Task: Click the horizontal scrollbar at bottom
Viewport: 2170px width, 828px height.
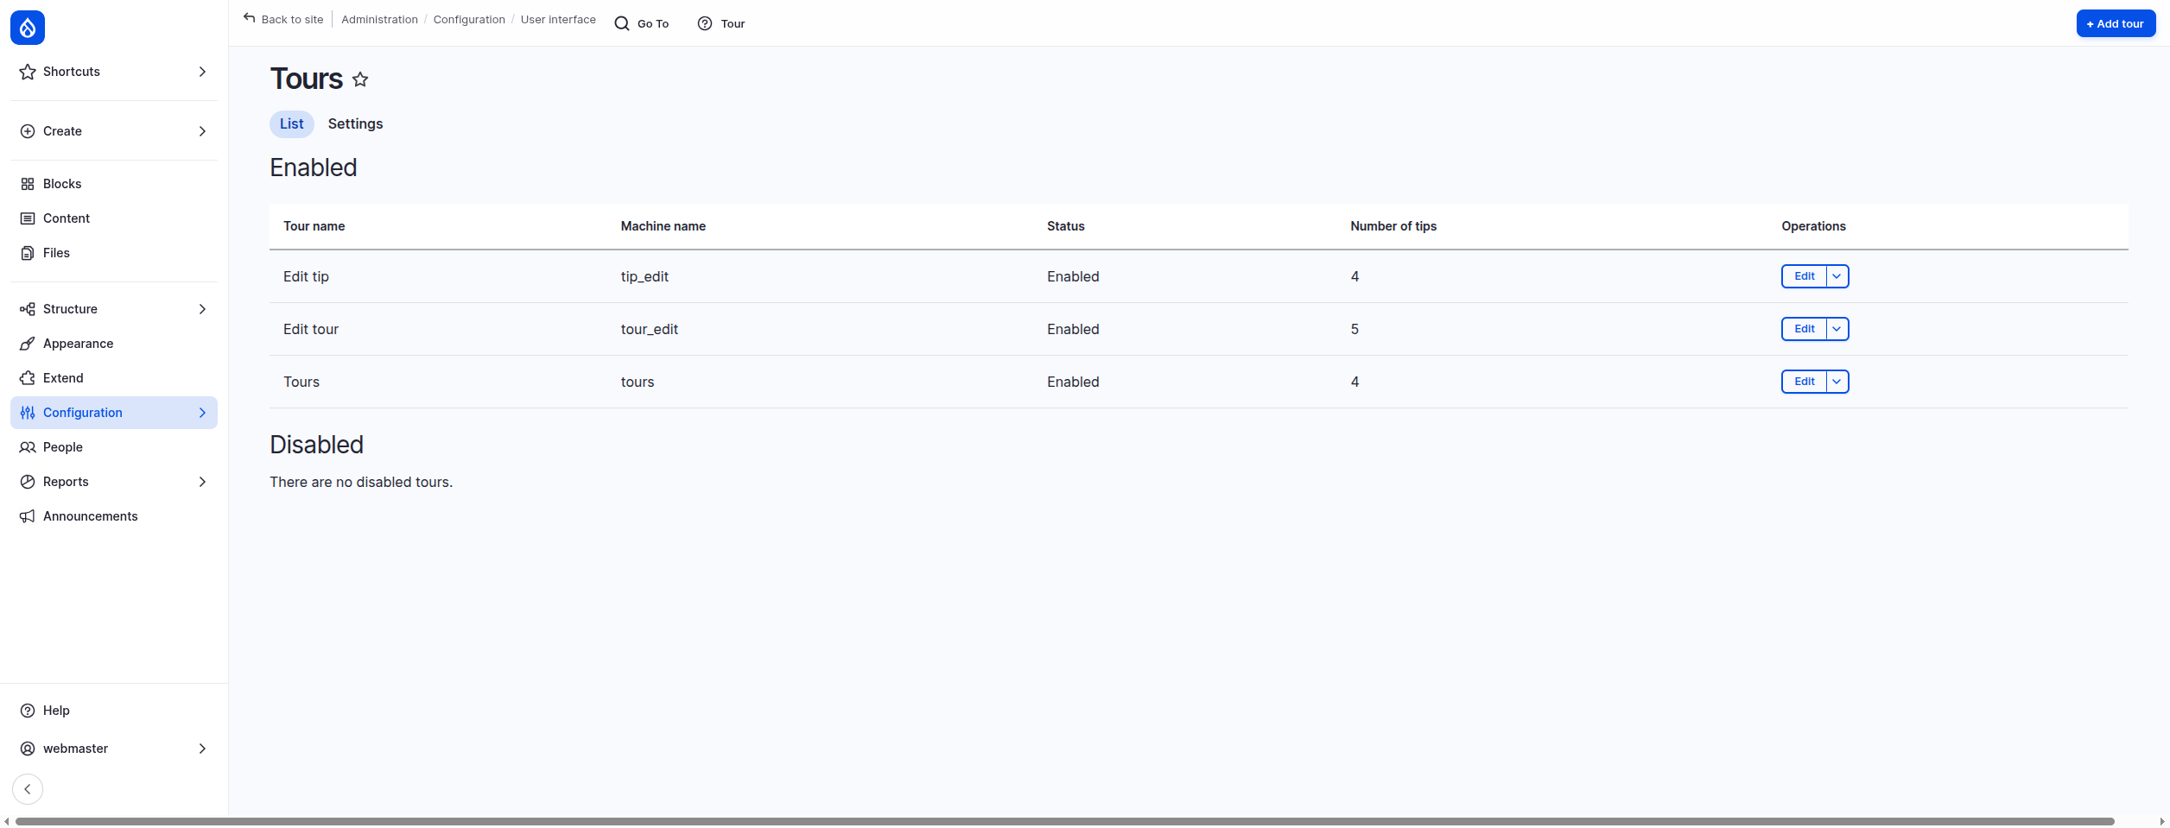Action: (1064, 821)
